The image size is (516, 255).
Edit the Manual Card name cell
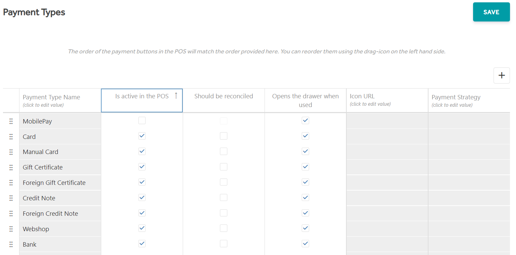tap(60, 152)
